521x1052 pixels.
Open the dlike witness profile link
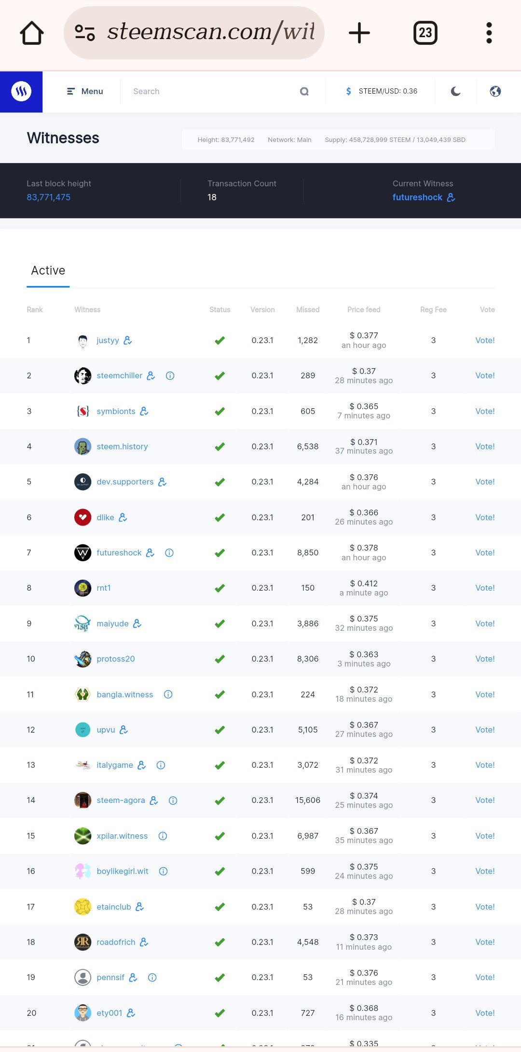(105, 518)
